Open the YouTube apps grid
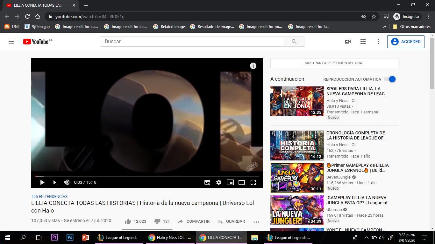The width and height of the screenshot is (435, 244). click(x=363, y=42)
